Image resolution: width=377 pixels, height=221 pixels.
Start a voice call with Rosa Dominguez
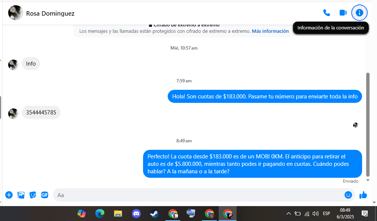(x=326, y=13)
